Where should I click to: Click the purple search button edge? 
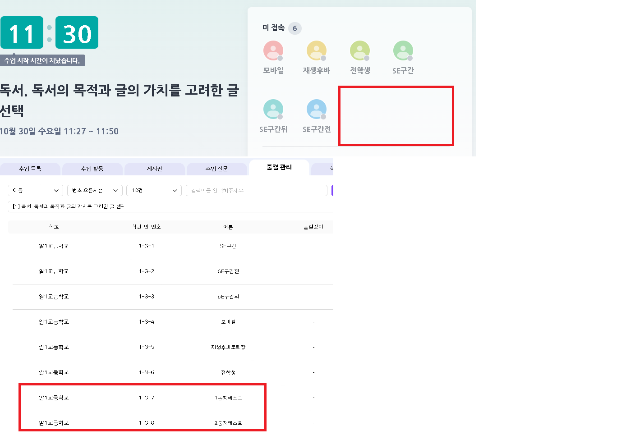332,191
